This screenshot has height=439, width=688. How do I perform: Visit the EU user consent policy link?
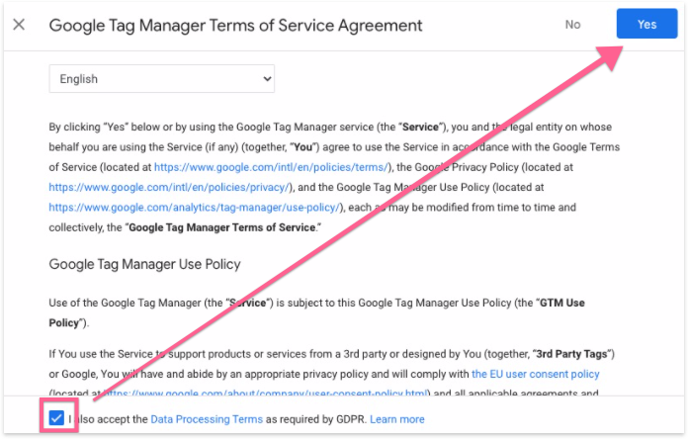click(x=536, y=375)
